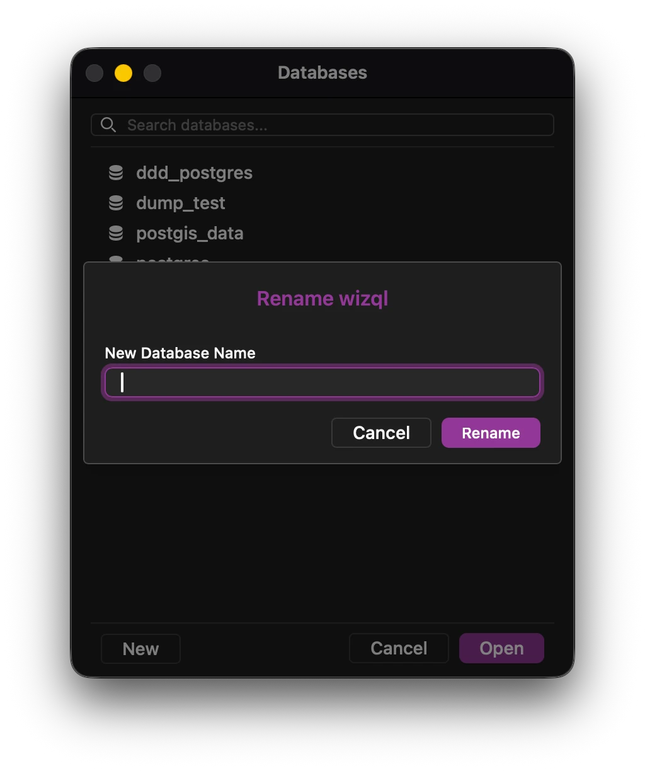Click Open to open selected database
Image resolution: width=645 pixels, height=771 pixels.
501,648
